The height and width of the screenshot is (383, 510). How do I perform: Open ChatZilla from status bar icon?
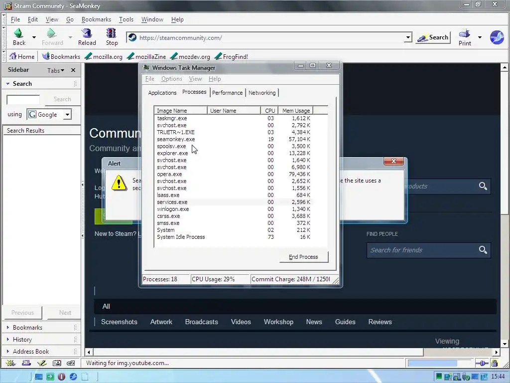tap(71, 363)
